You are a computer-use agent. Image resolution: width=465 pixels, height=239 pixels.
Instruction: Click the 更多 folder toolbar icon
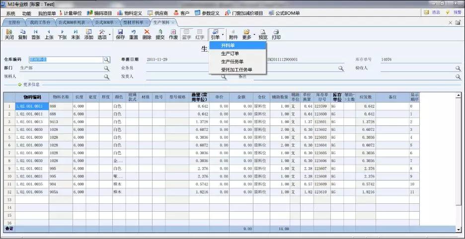tap(247, 35)
